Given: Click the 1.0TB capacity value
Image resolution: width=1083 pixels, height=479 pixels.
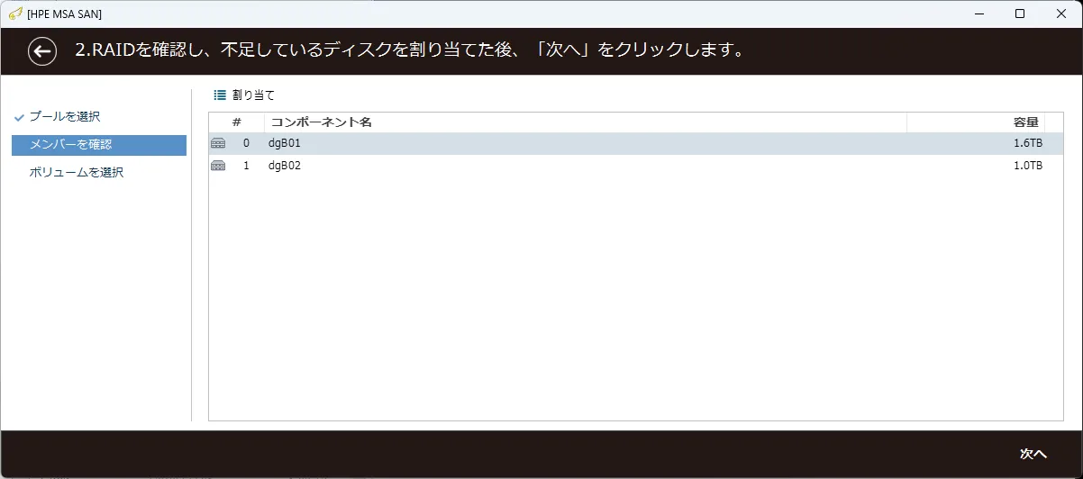Looking at the screenshot, I should pyautogui.click(x=1028, y=166).
